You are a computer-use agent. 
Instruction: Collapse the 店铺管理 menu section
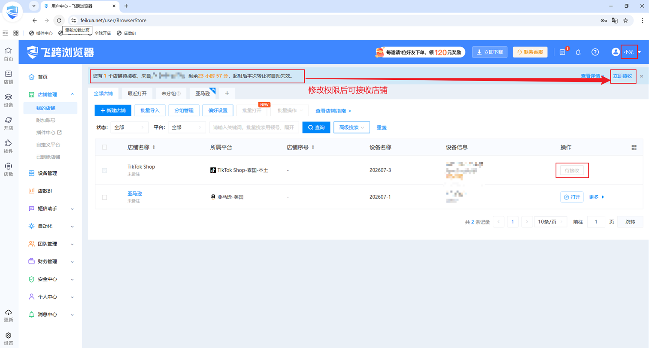coord(72,94)
